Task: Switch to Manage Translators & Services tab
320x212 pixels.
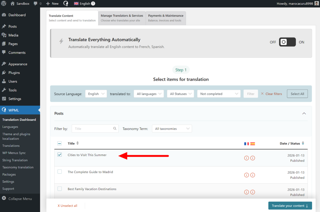Action: (x=122, y=18)
